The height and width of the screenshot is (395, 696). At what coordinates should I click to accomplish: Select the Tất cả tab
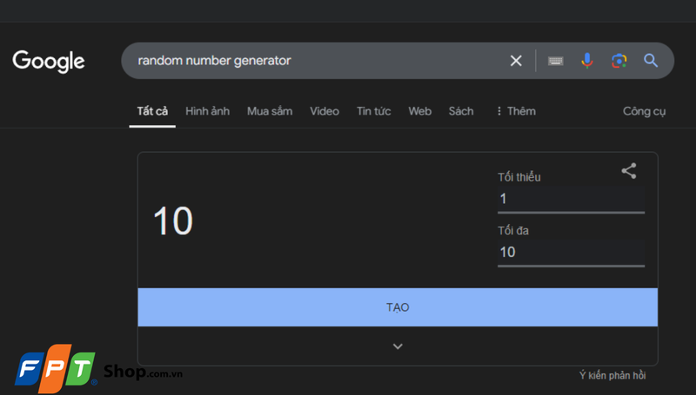pyautogui.click(x=152, y=111)
